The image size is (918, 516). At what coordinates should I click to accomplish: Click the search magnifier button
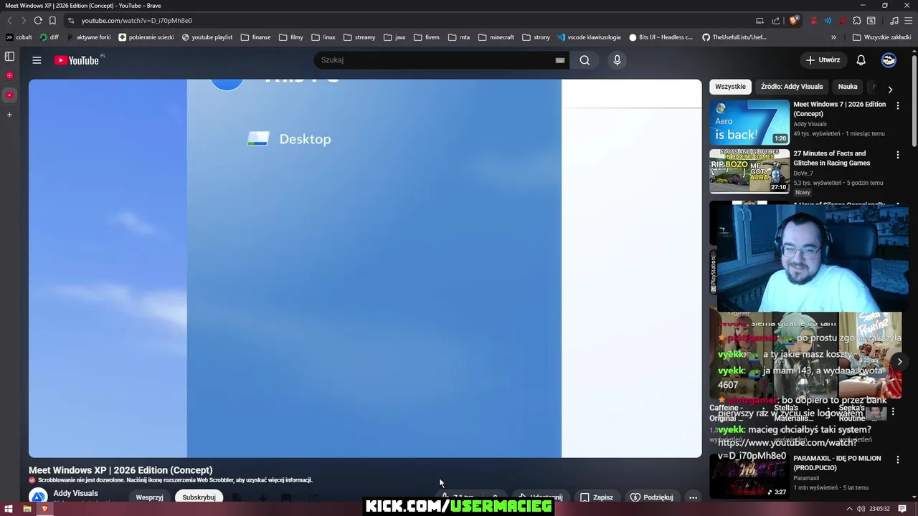585,60
